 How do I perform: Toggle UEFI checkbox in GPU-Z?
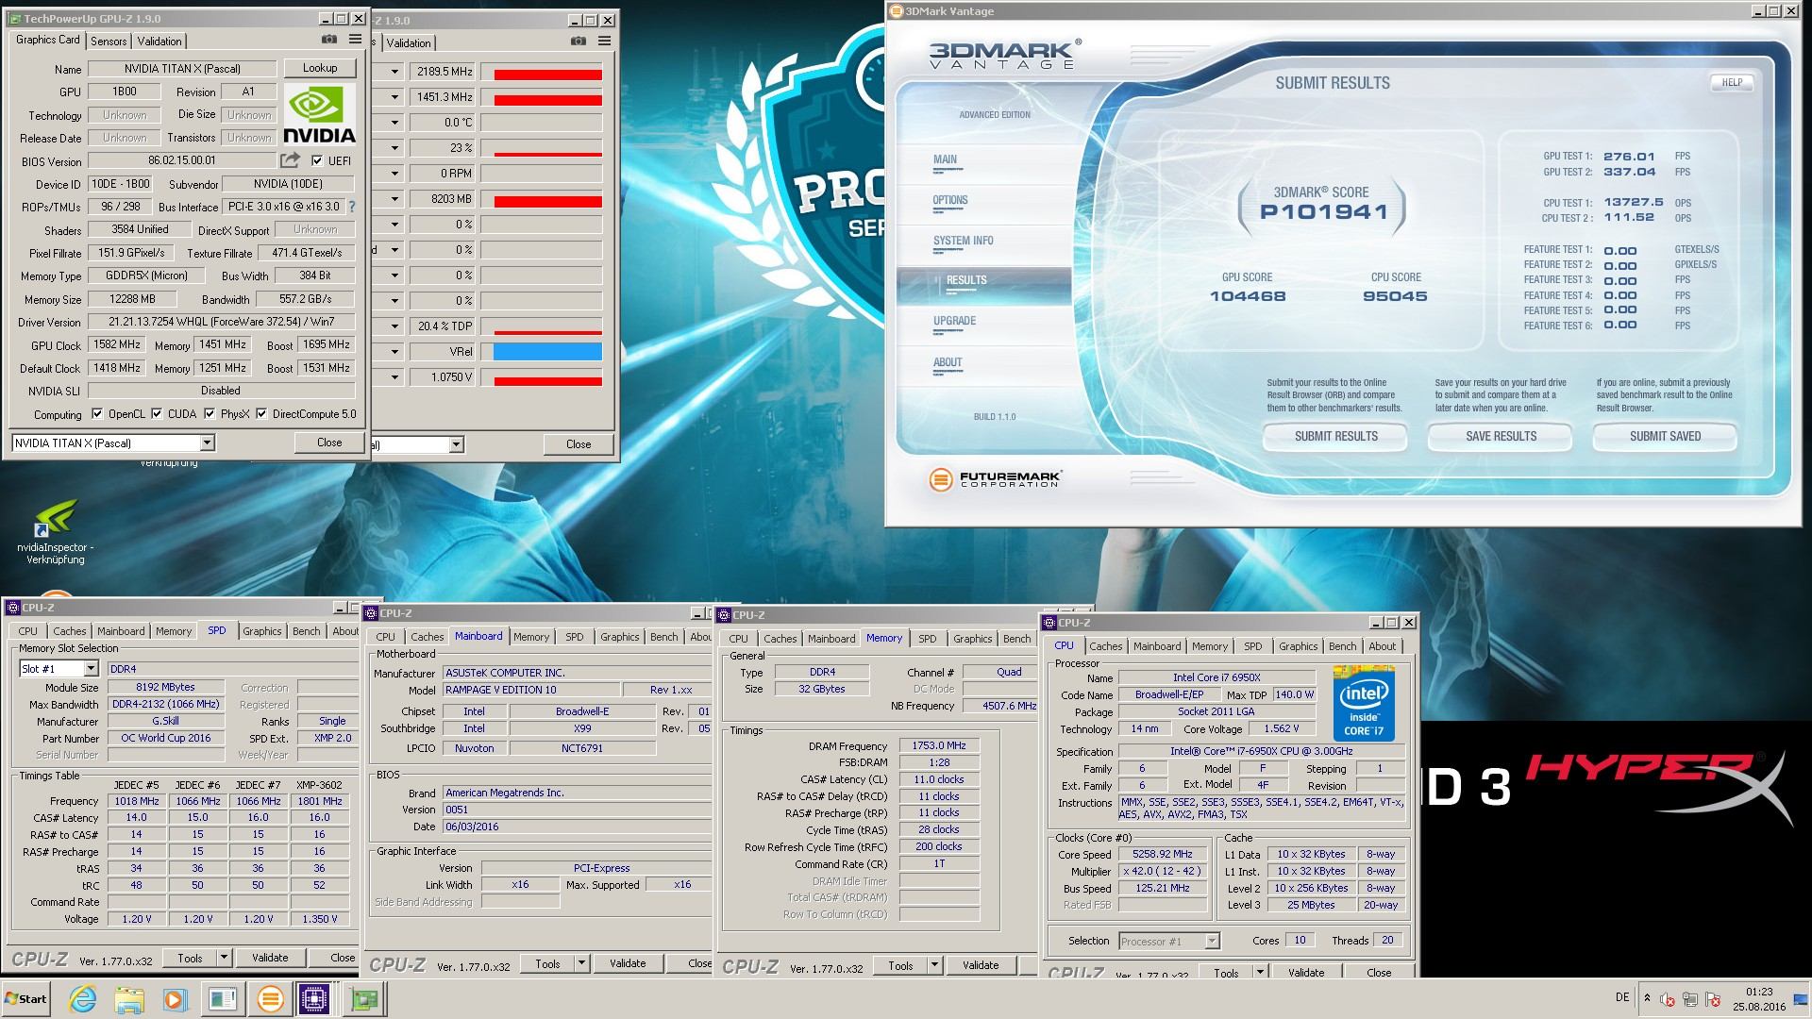(317, 160)
